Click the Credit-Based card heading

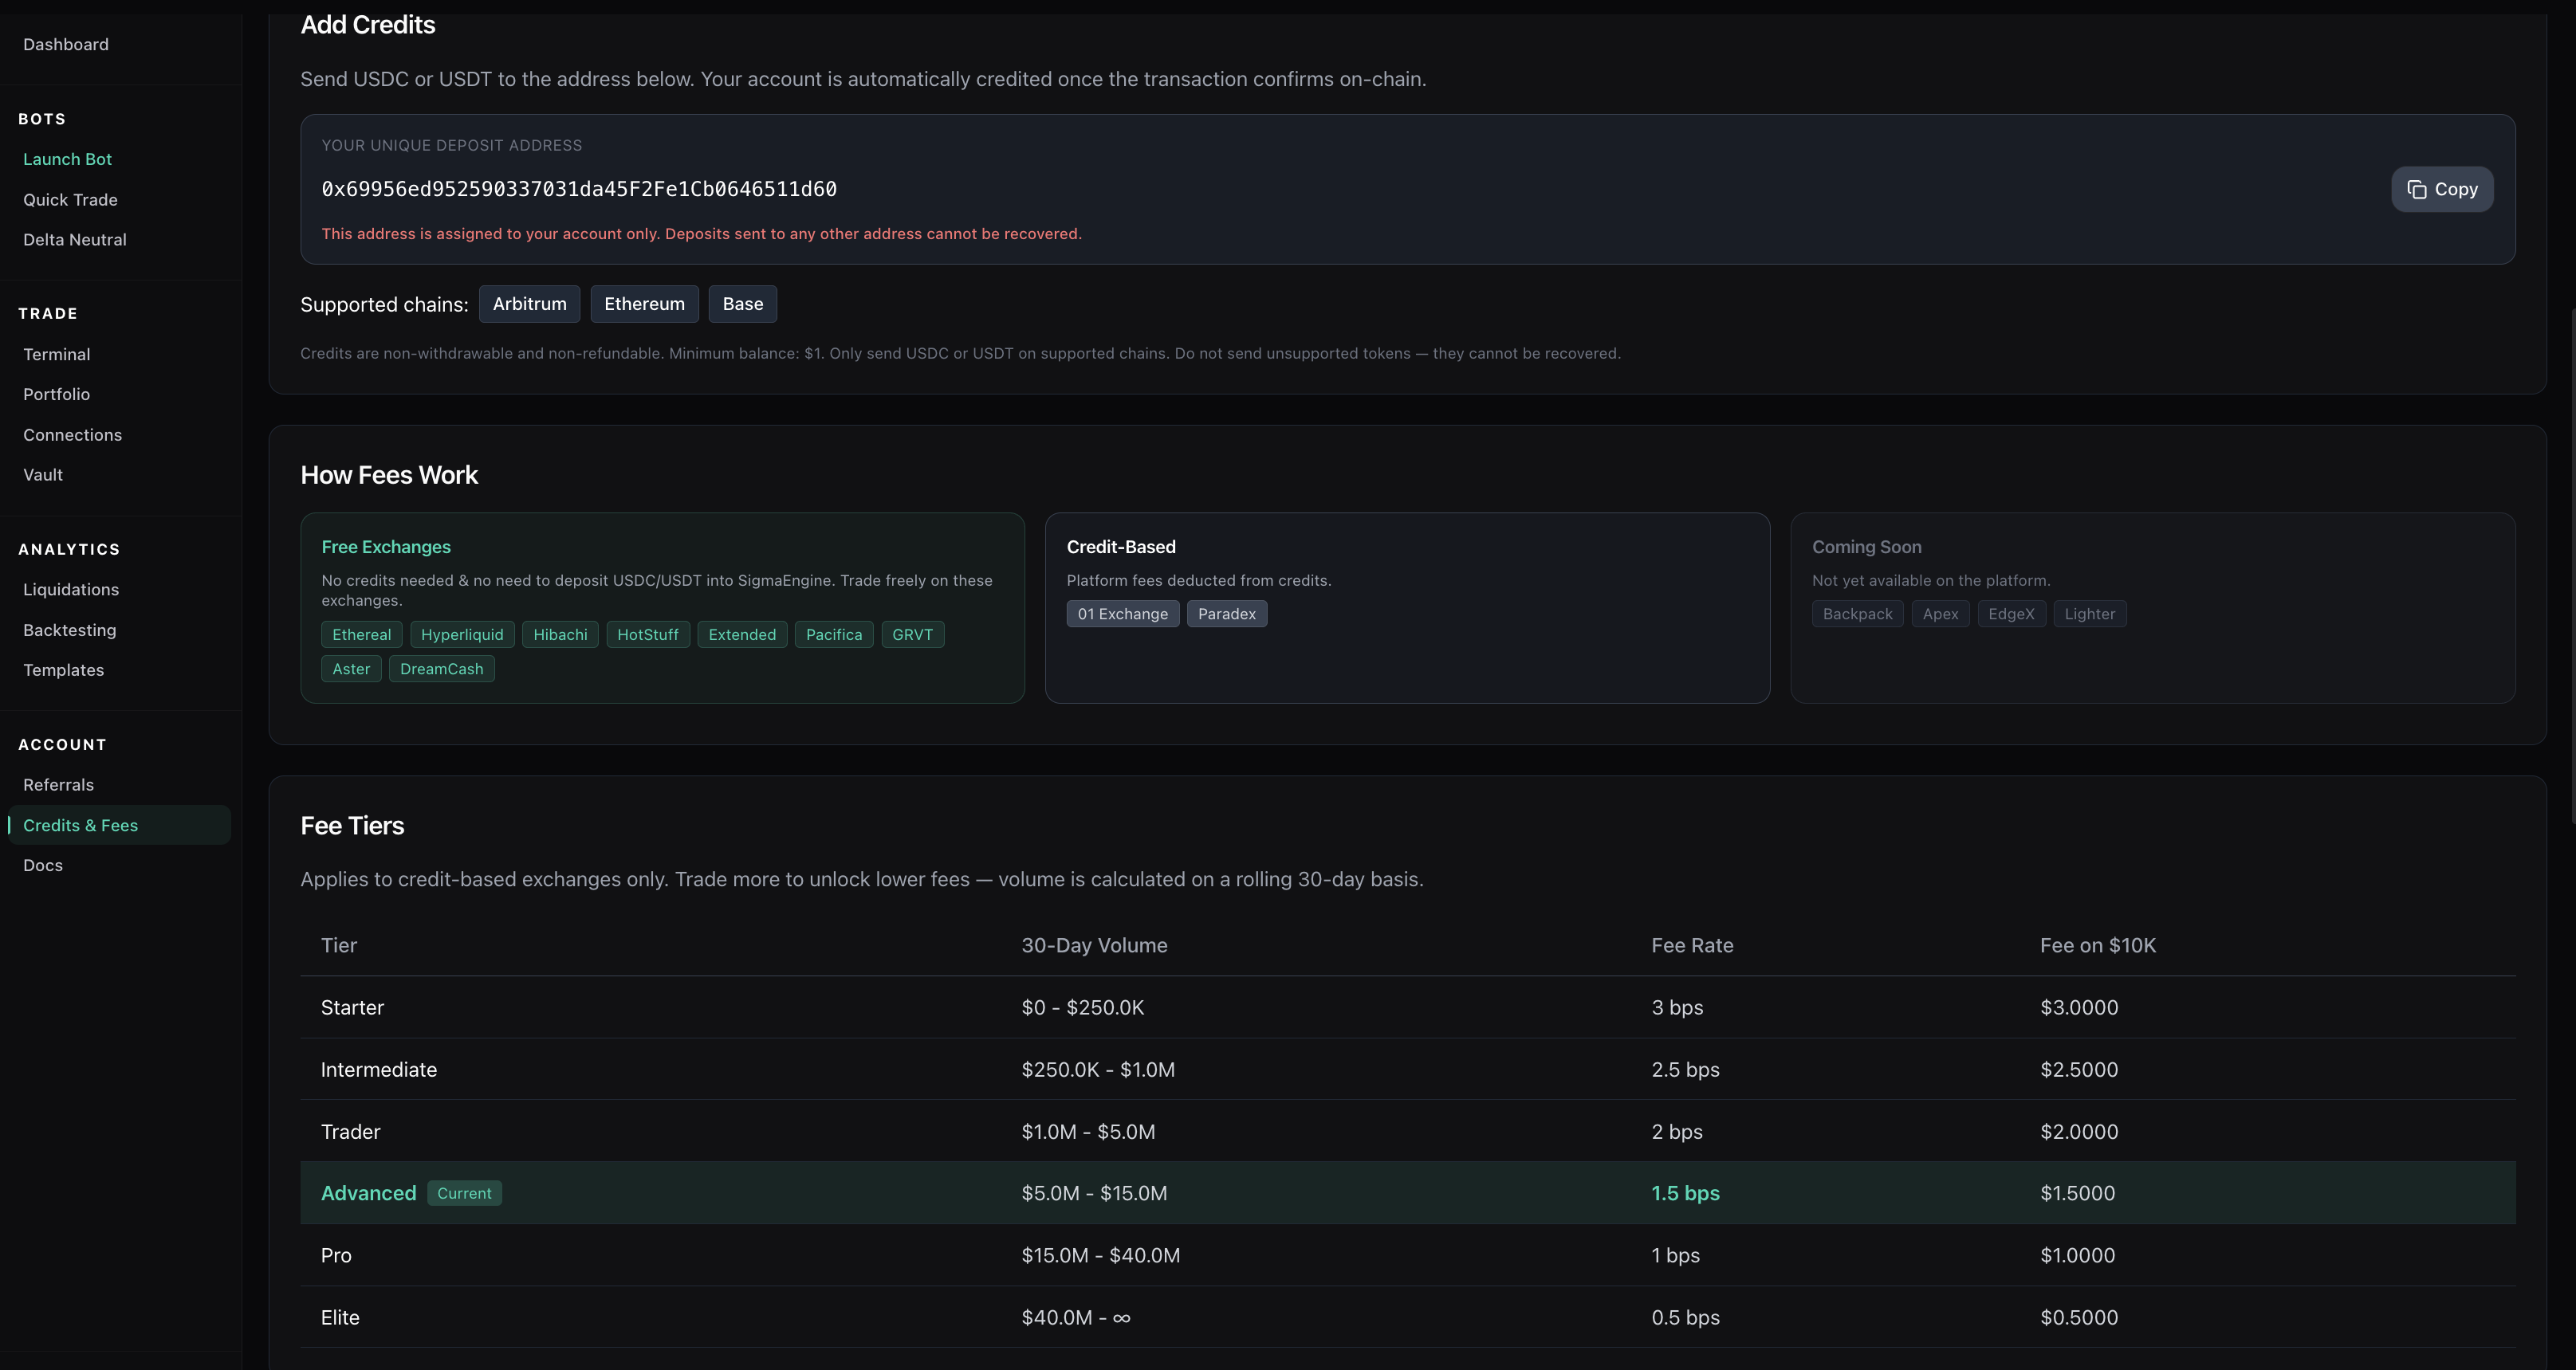(1121, 547)
